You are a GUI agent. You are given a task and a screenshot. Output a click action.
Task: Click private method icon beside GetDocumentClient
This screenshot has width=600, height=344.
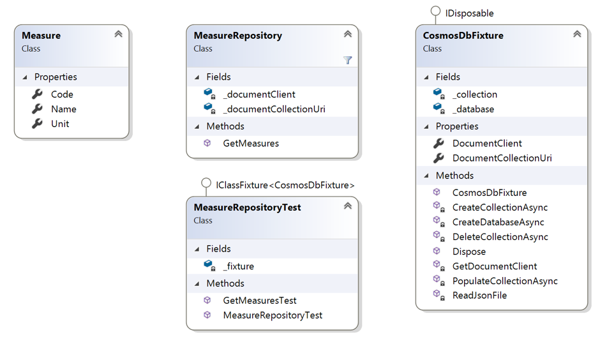[439, 265]
